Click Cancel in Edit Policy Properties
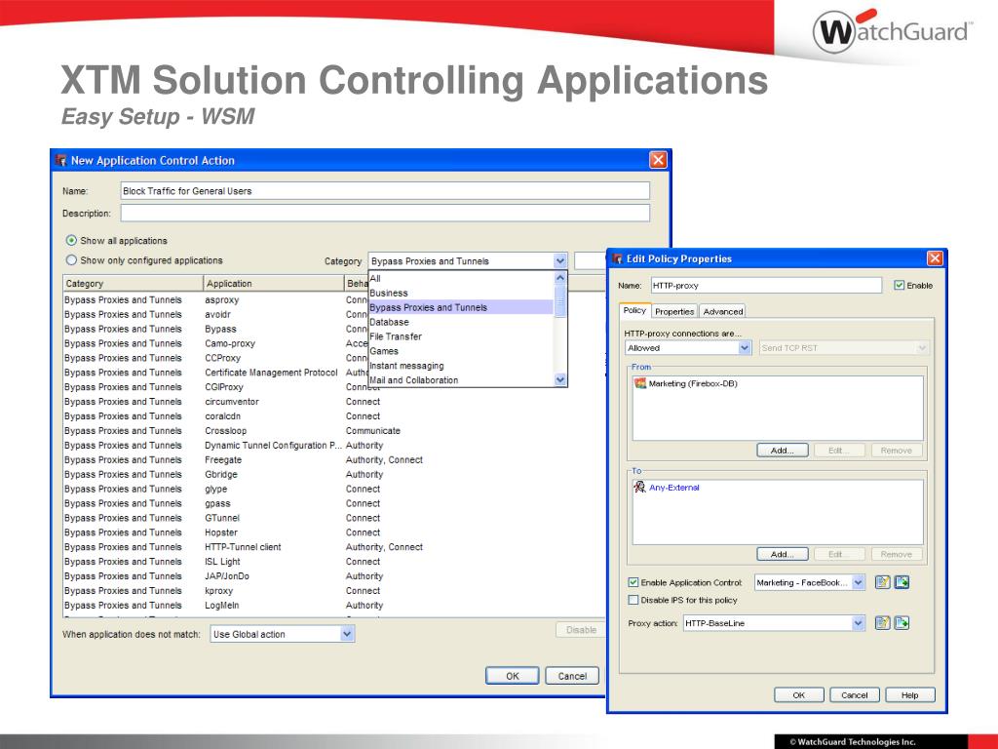The image size is (998, 749). pos(854,694)
